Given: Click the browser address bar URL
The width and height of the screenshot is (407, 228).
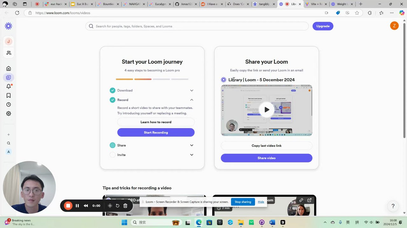Looking at the screenshot, I should pyautogui.click(x=63, y=13).
